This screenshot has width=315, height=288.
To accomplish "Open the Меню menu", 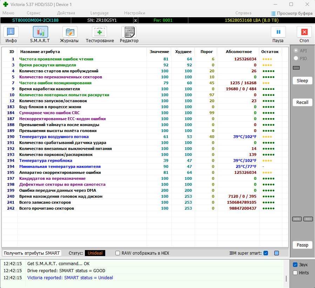I will (x=8, y=13).
